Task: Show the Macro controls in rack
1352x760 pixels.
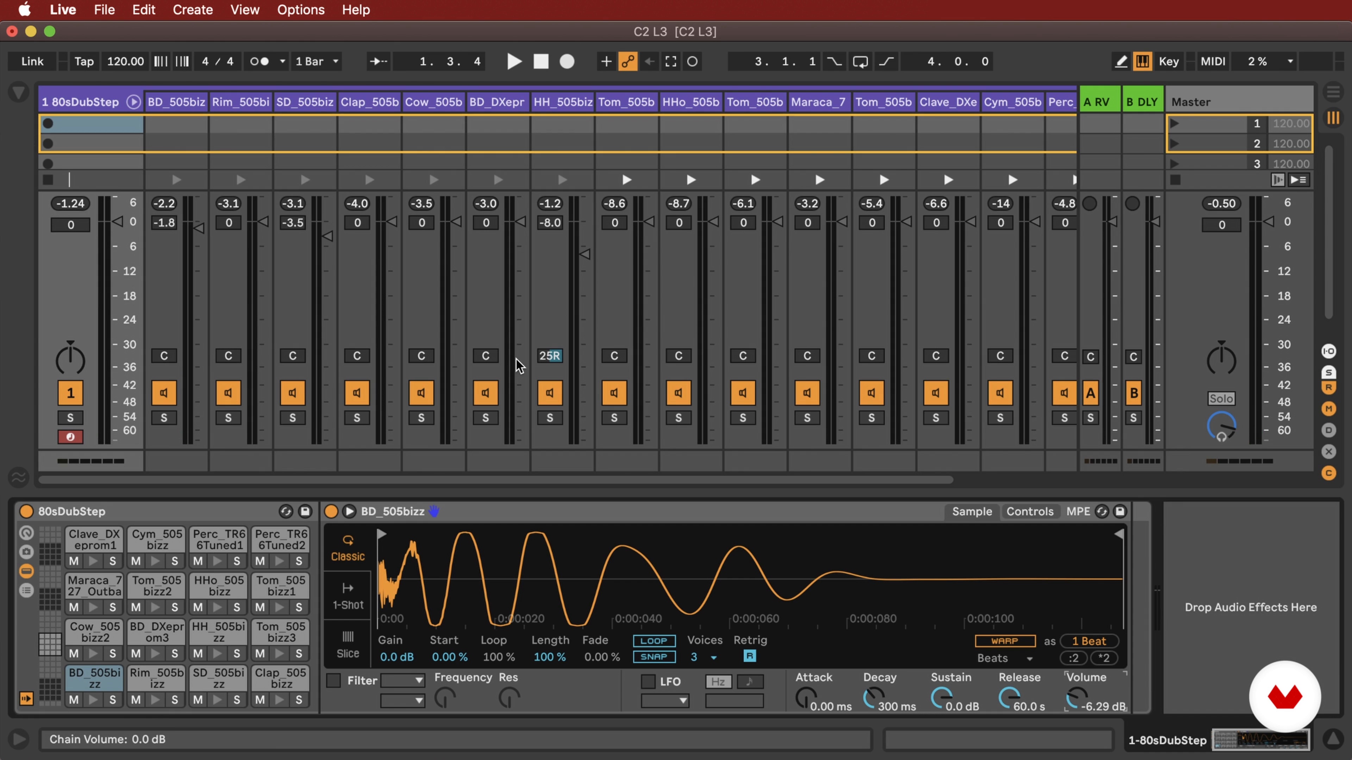Action: coord(26,533)
